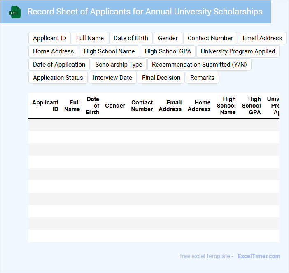Viewport: 289px width, 273px height.
Task: Click the green XLS file icon
Action: [15, 12]
